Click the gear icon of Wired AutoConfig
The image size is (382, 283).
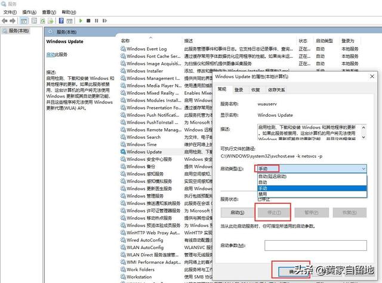pyautogui.click(x=123, y=240)
